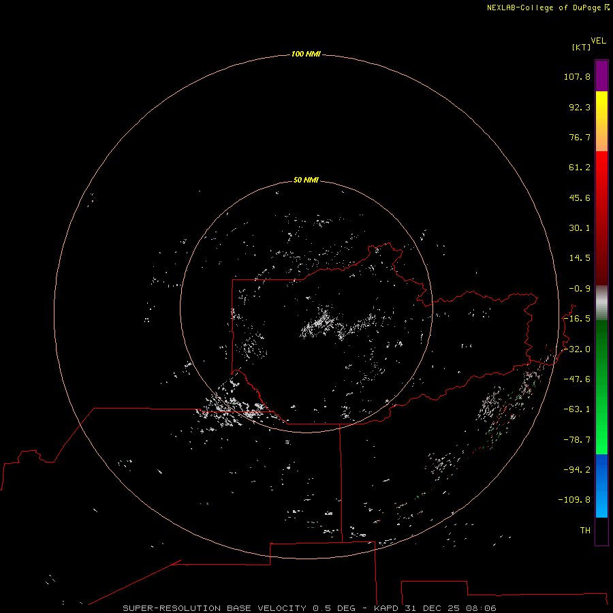Click the -109.8 velocity scale value
The image size is (613, 613).
(574, 500)
